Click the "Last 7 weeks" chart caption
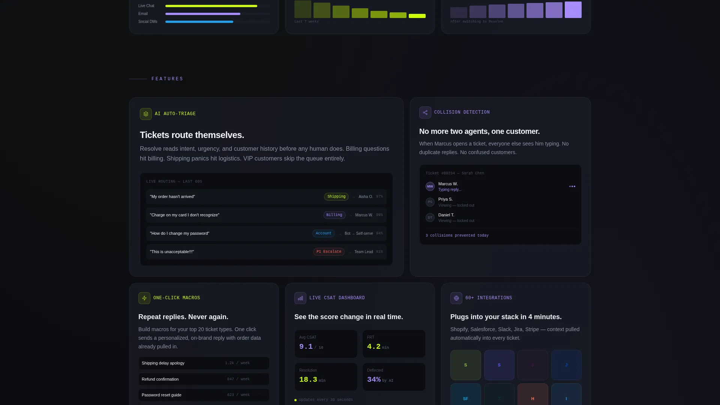Image resolution: width=720 pixels, height=405 pixels. coord(306,22)
